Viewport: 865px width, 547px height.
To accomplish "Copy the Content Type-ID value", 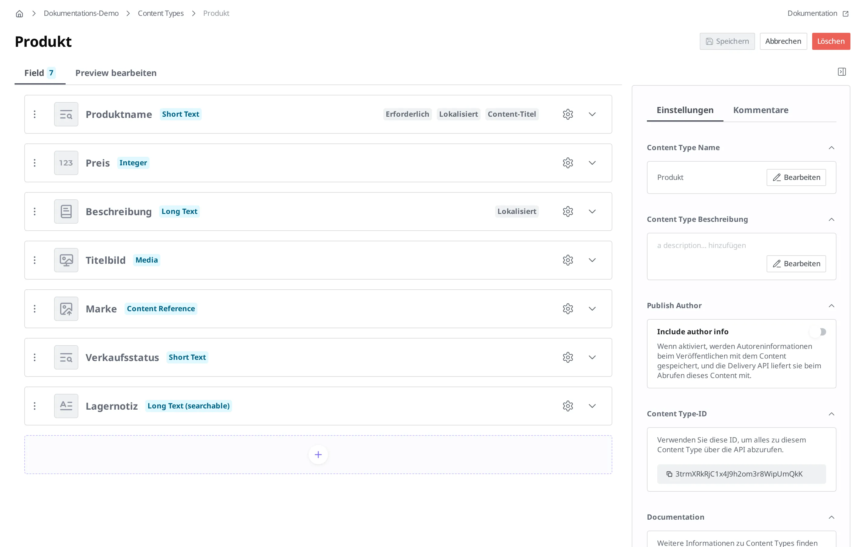I will (669, 474).
